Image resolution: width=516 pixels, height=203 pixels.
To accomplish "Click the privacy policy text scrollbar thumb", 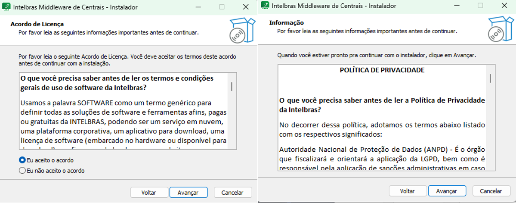I will [x=490, y=78].
